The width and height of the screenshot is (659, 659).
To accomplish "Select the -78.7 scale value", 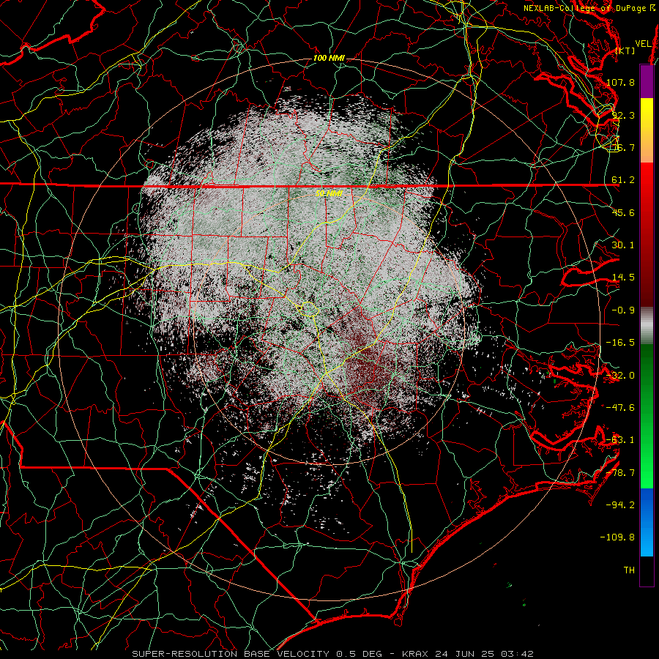I will pyautogui.click(x=620, y=473).
